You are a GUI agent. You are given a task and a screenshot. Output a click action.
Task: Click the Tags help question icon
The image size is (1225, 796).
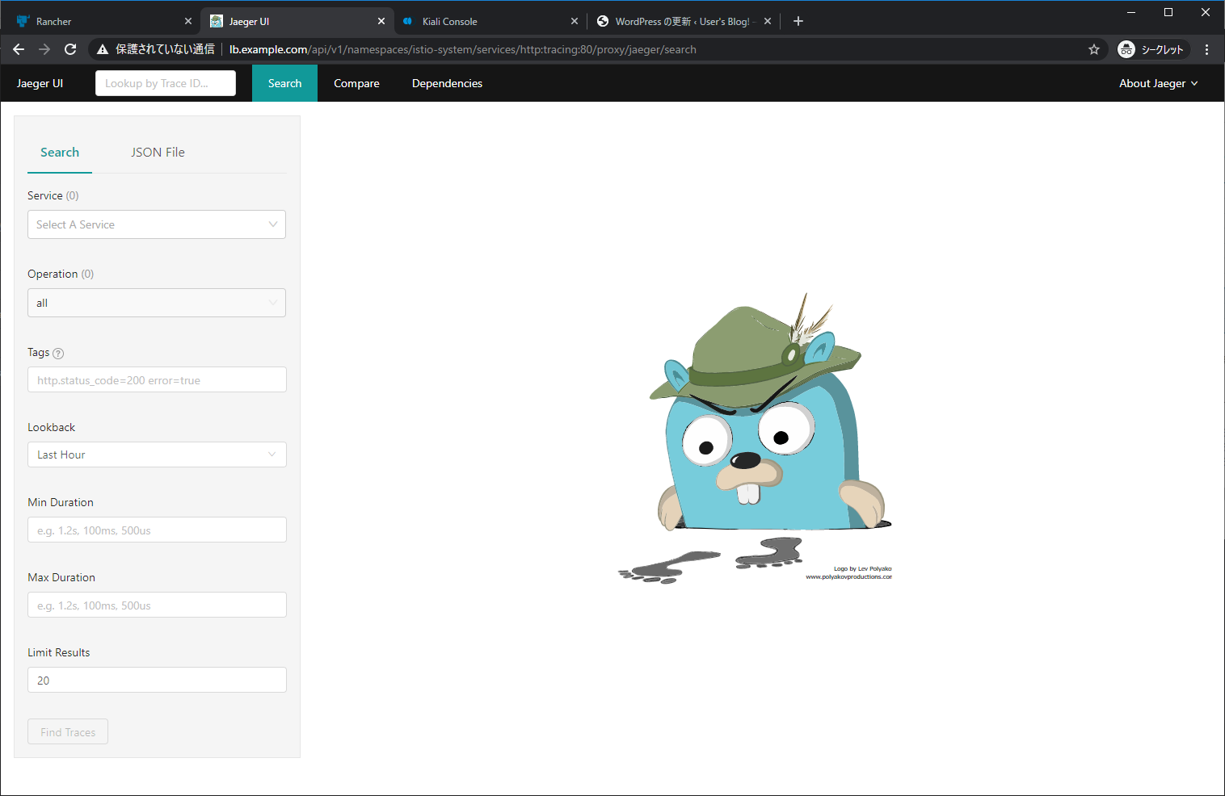tap(58, 353)
